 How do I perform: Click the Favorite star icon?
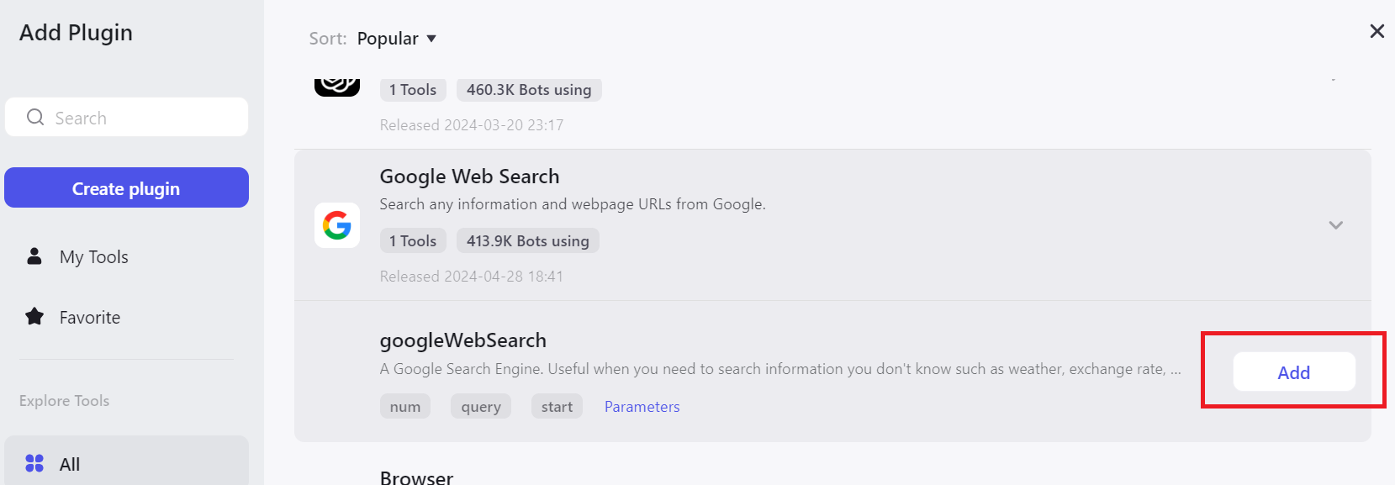tap(34, 317)
